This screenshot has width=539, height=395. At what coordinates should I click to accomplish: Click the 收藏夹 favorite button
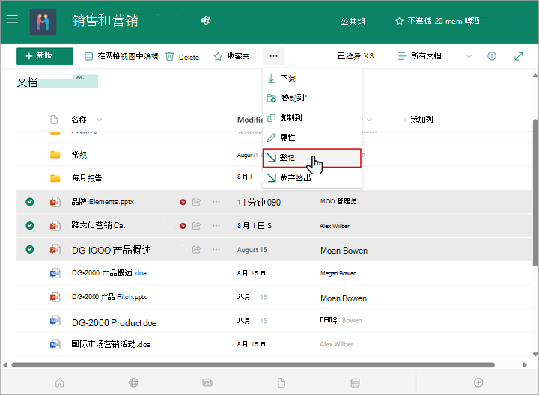231,56
